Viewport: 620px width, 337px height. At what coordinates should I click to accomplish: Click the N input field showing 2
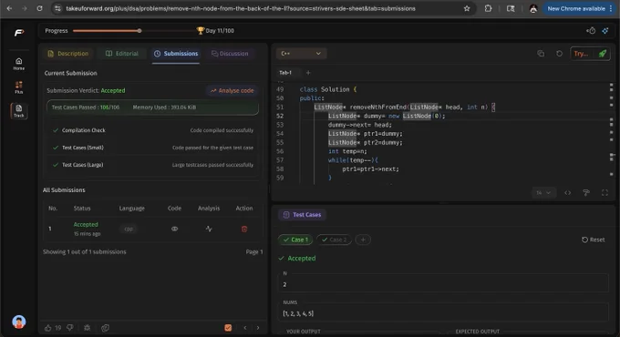443,284
